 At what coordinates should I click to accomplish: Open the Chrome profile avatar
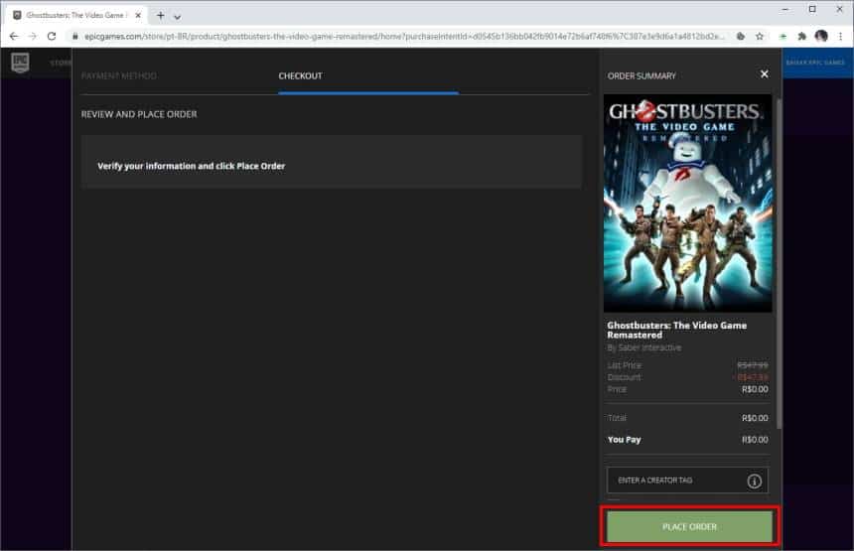point(821,37)
